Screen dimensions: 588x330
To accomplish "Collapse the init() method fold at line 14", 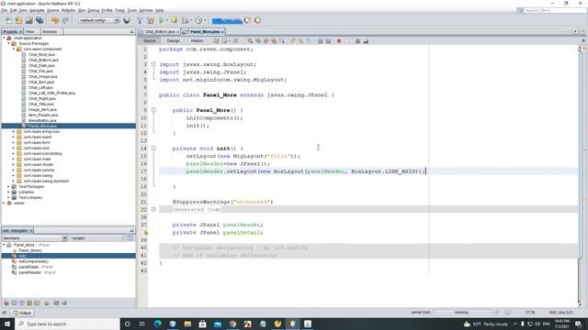I will [x=153, y=148].
